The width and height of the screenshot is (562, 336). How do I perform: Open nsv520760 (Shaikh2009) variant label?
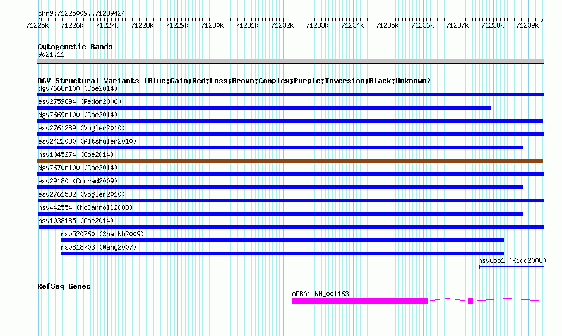[102, 234]
